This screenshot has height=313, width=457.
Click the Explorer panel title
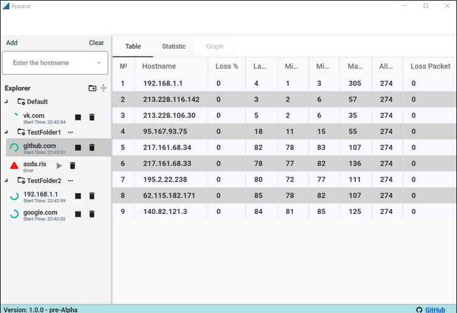(x=18, y=88)
